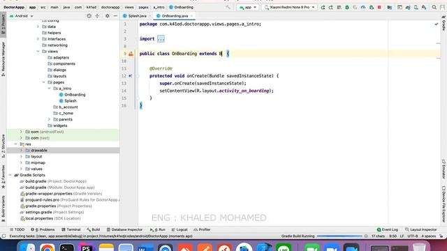This screenshot has width=447, height=251.
Task: Open the Android project view dropdown
Action: coord(22,16)
